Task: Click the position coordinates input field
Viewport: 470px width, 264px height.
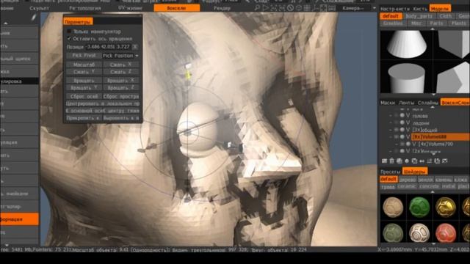Action: pyautogui.click(x=108, y=47)
